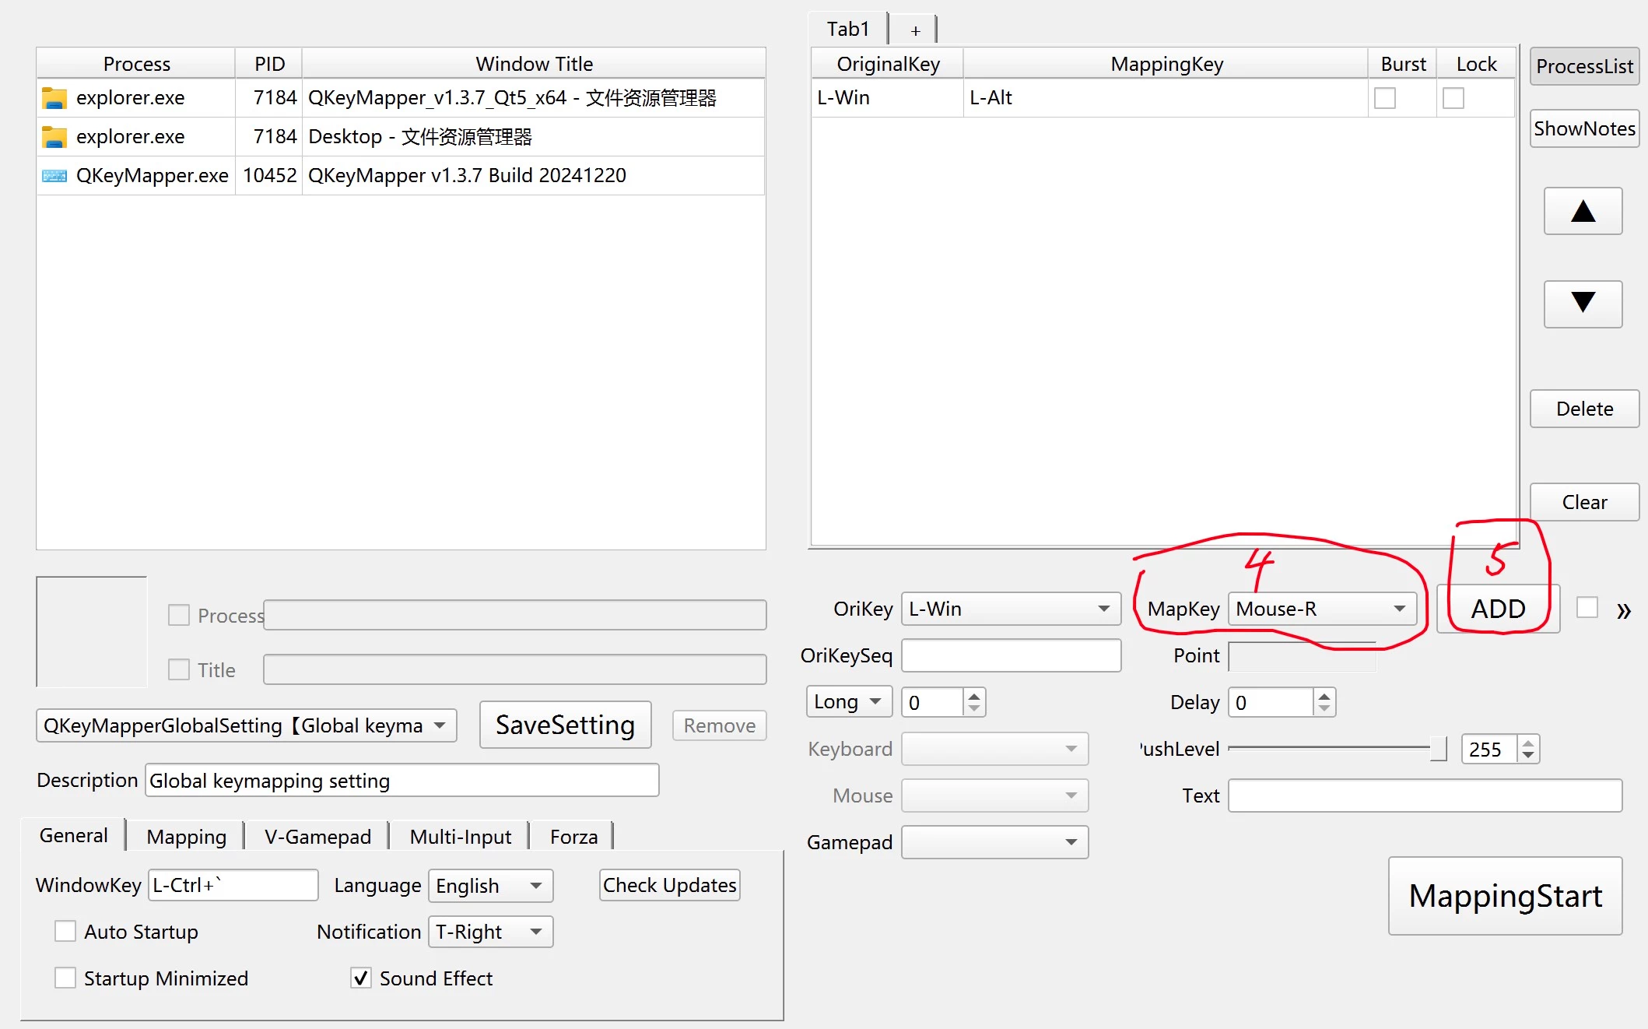Enable the Burst checkbox for L-Win
The width and height of the screenshot is (1648, 1029).
pyautogui.click(x=1385, y=98)
